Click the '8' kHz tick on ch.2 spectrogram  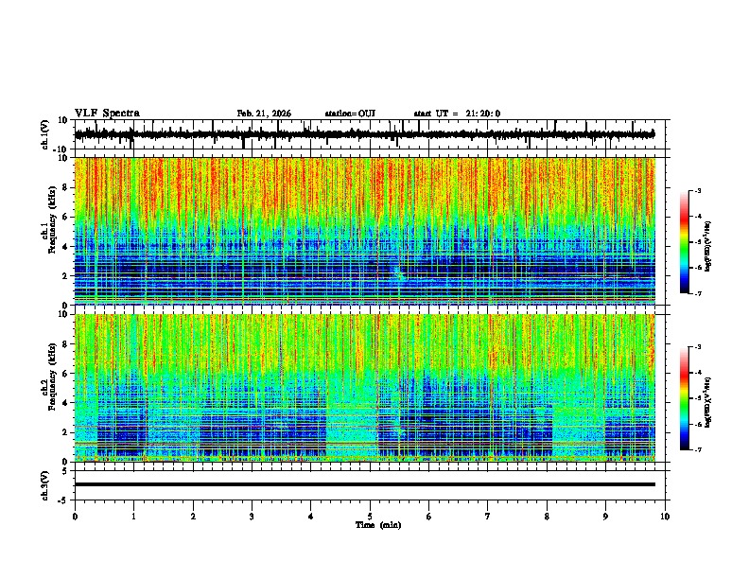coord(66,344)
